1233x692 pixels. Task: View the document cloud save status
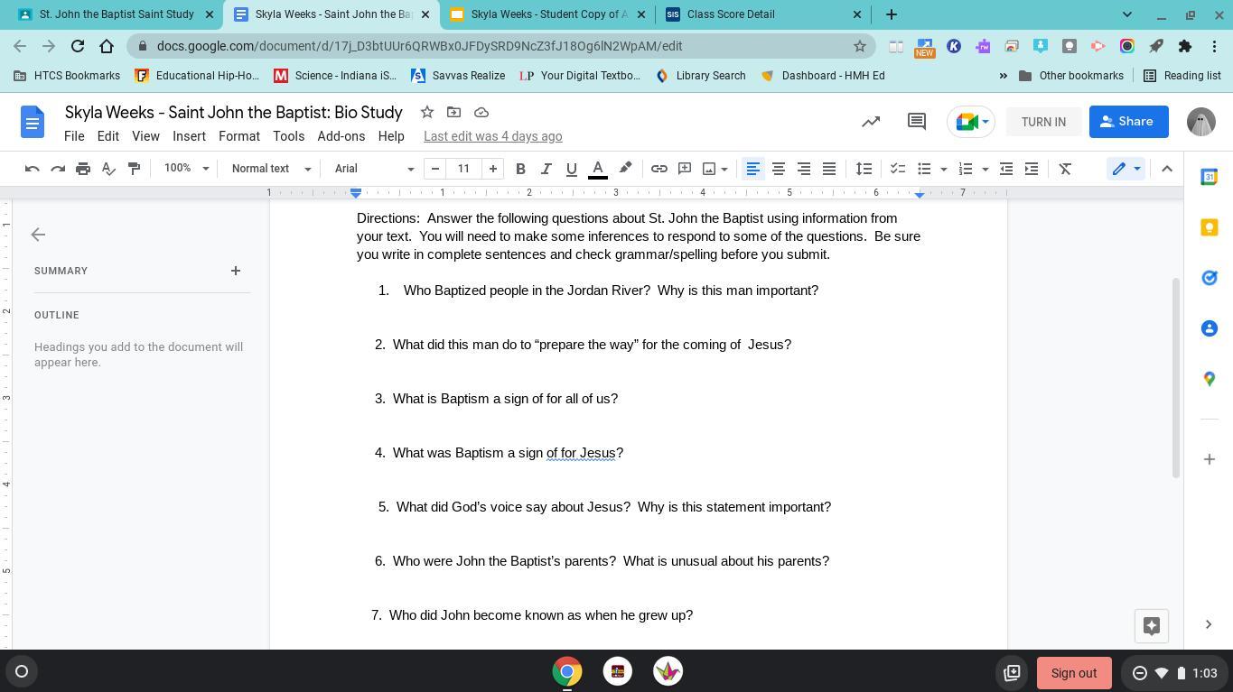(x=481, y=112)
